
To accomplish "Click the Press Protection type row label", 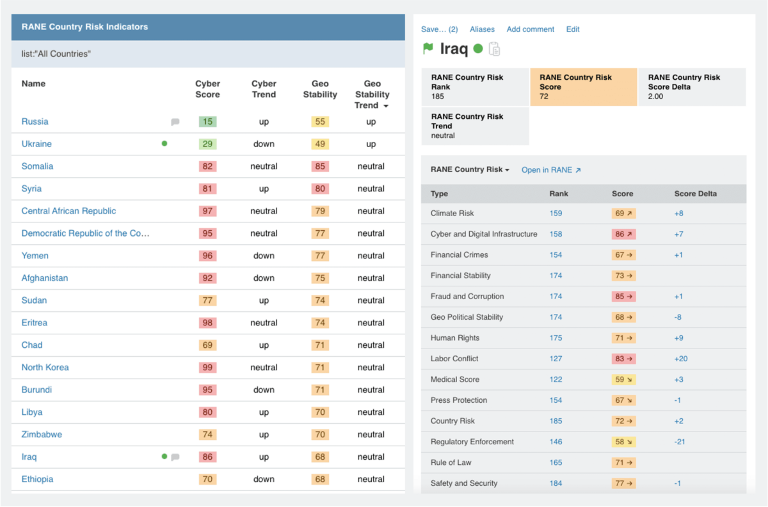I will coord(459,400).
